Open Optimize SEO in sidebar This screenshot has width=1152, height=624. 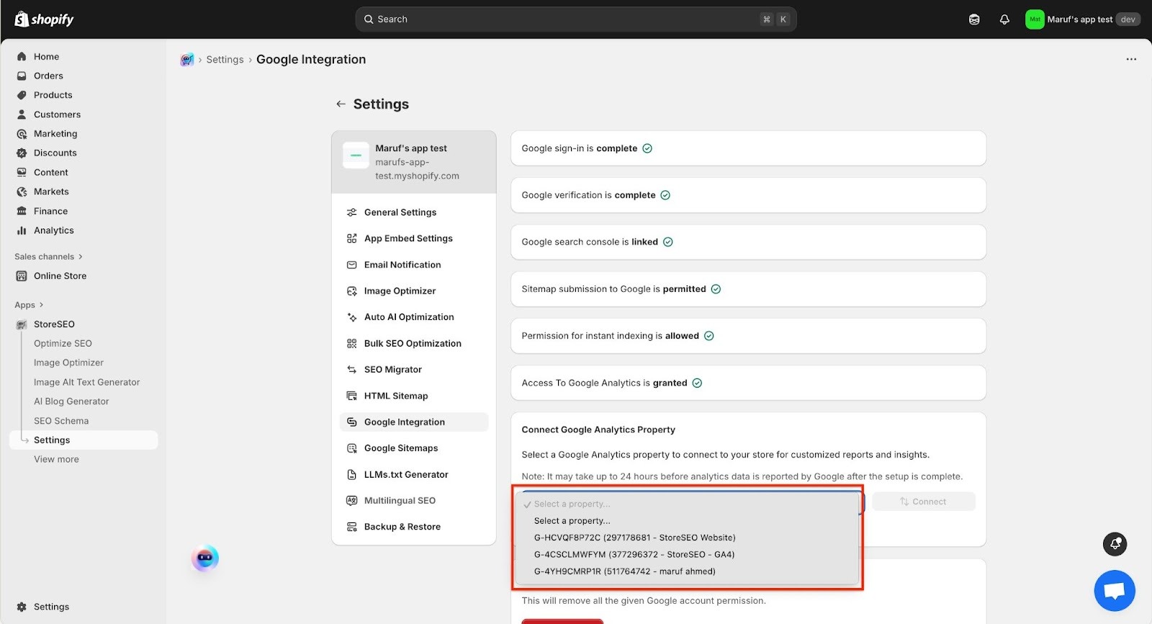(x=63, y=344)
